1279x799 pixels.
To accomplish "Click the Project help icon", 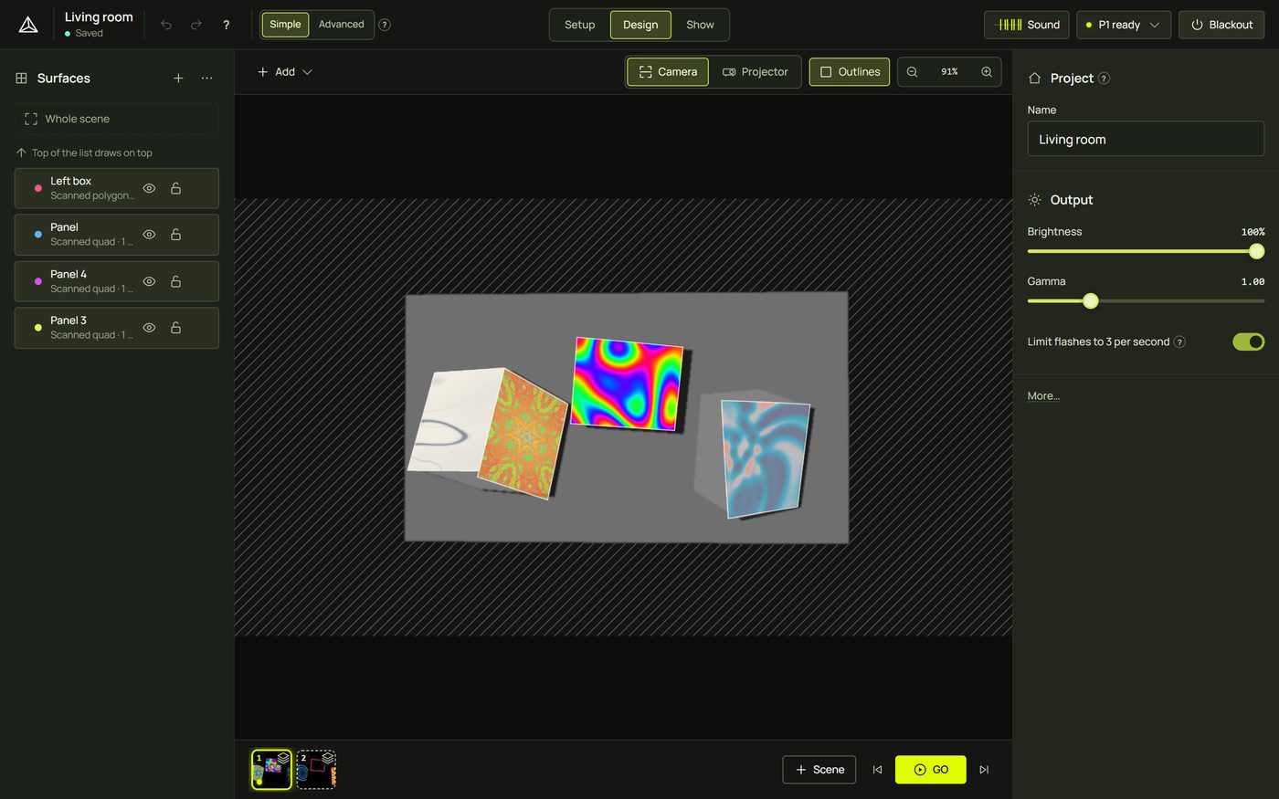I will (x=1104, y=79).
